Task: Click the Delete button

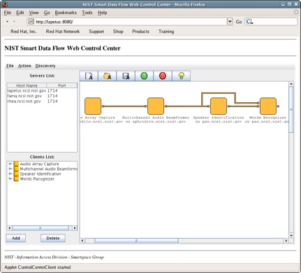Action: click(53, 238)
